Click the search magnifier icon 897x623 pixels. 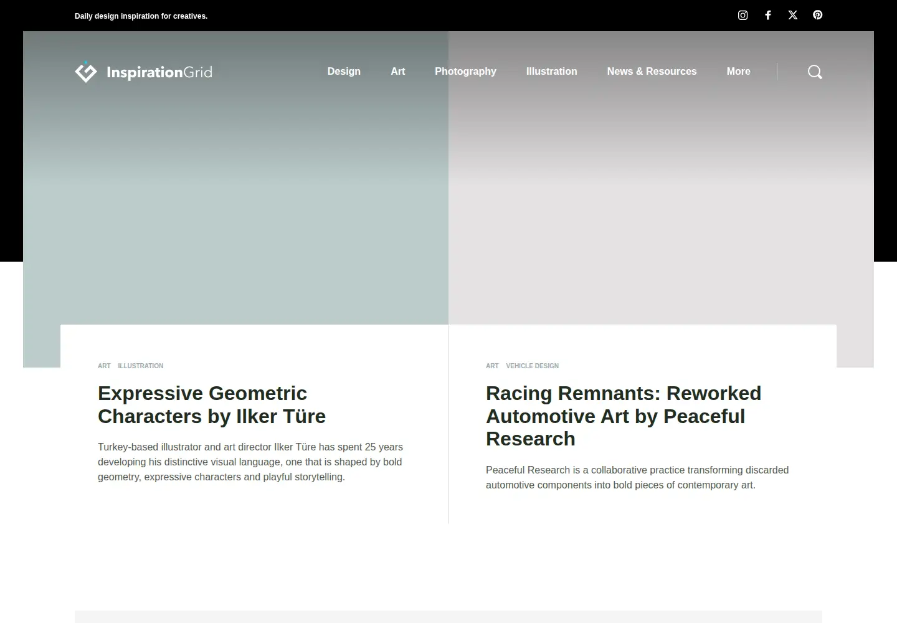pos(815,72)
